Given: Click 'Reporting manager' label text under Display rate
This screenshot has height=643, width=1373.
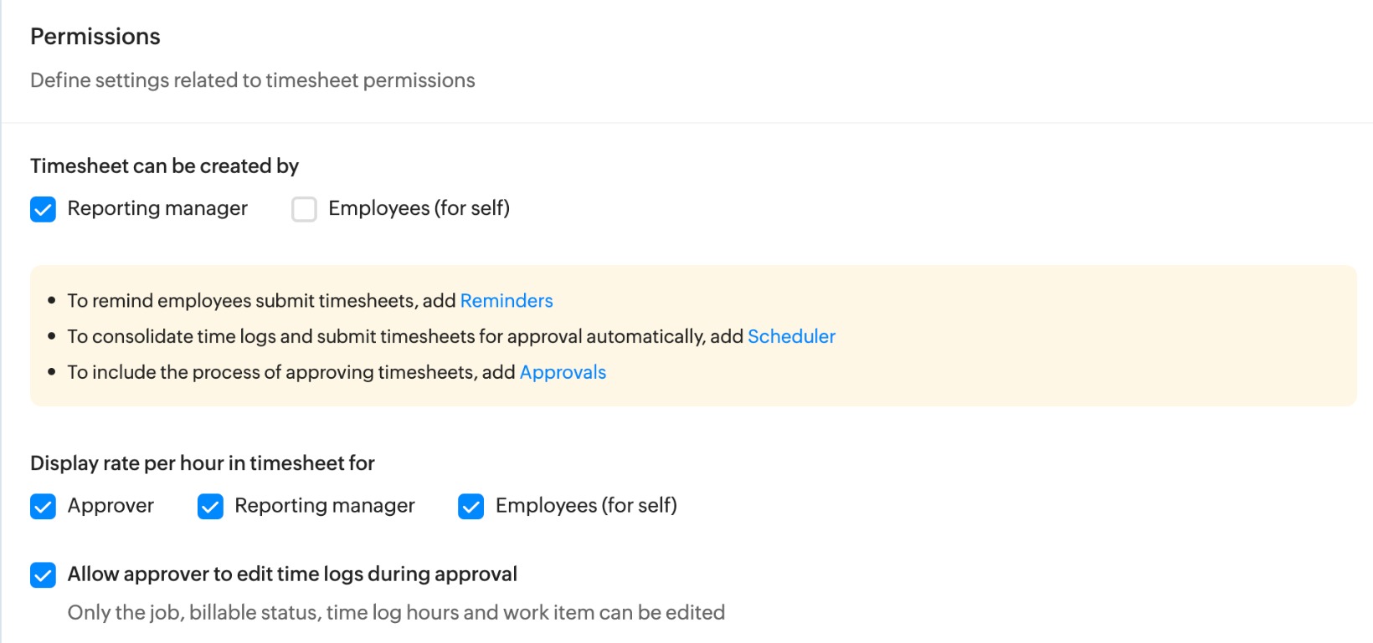Looking at the screenshot, I should 325,506.
